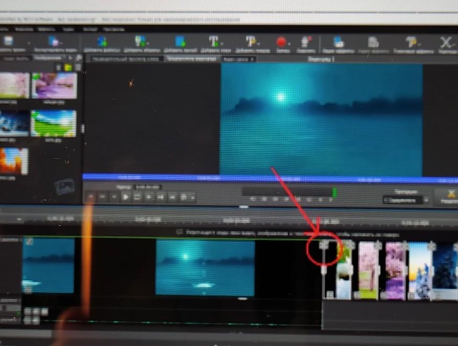The height and width of the screenshot is (346, 458).
Task: Click the save project toolbar icon
Action: (8, 41)
